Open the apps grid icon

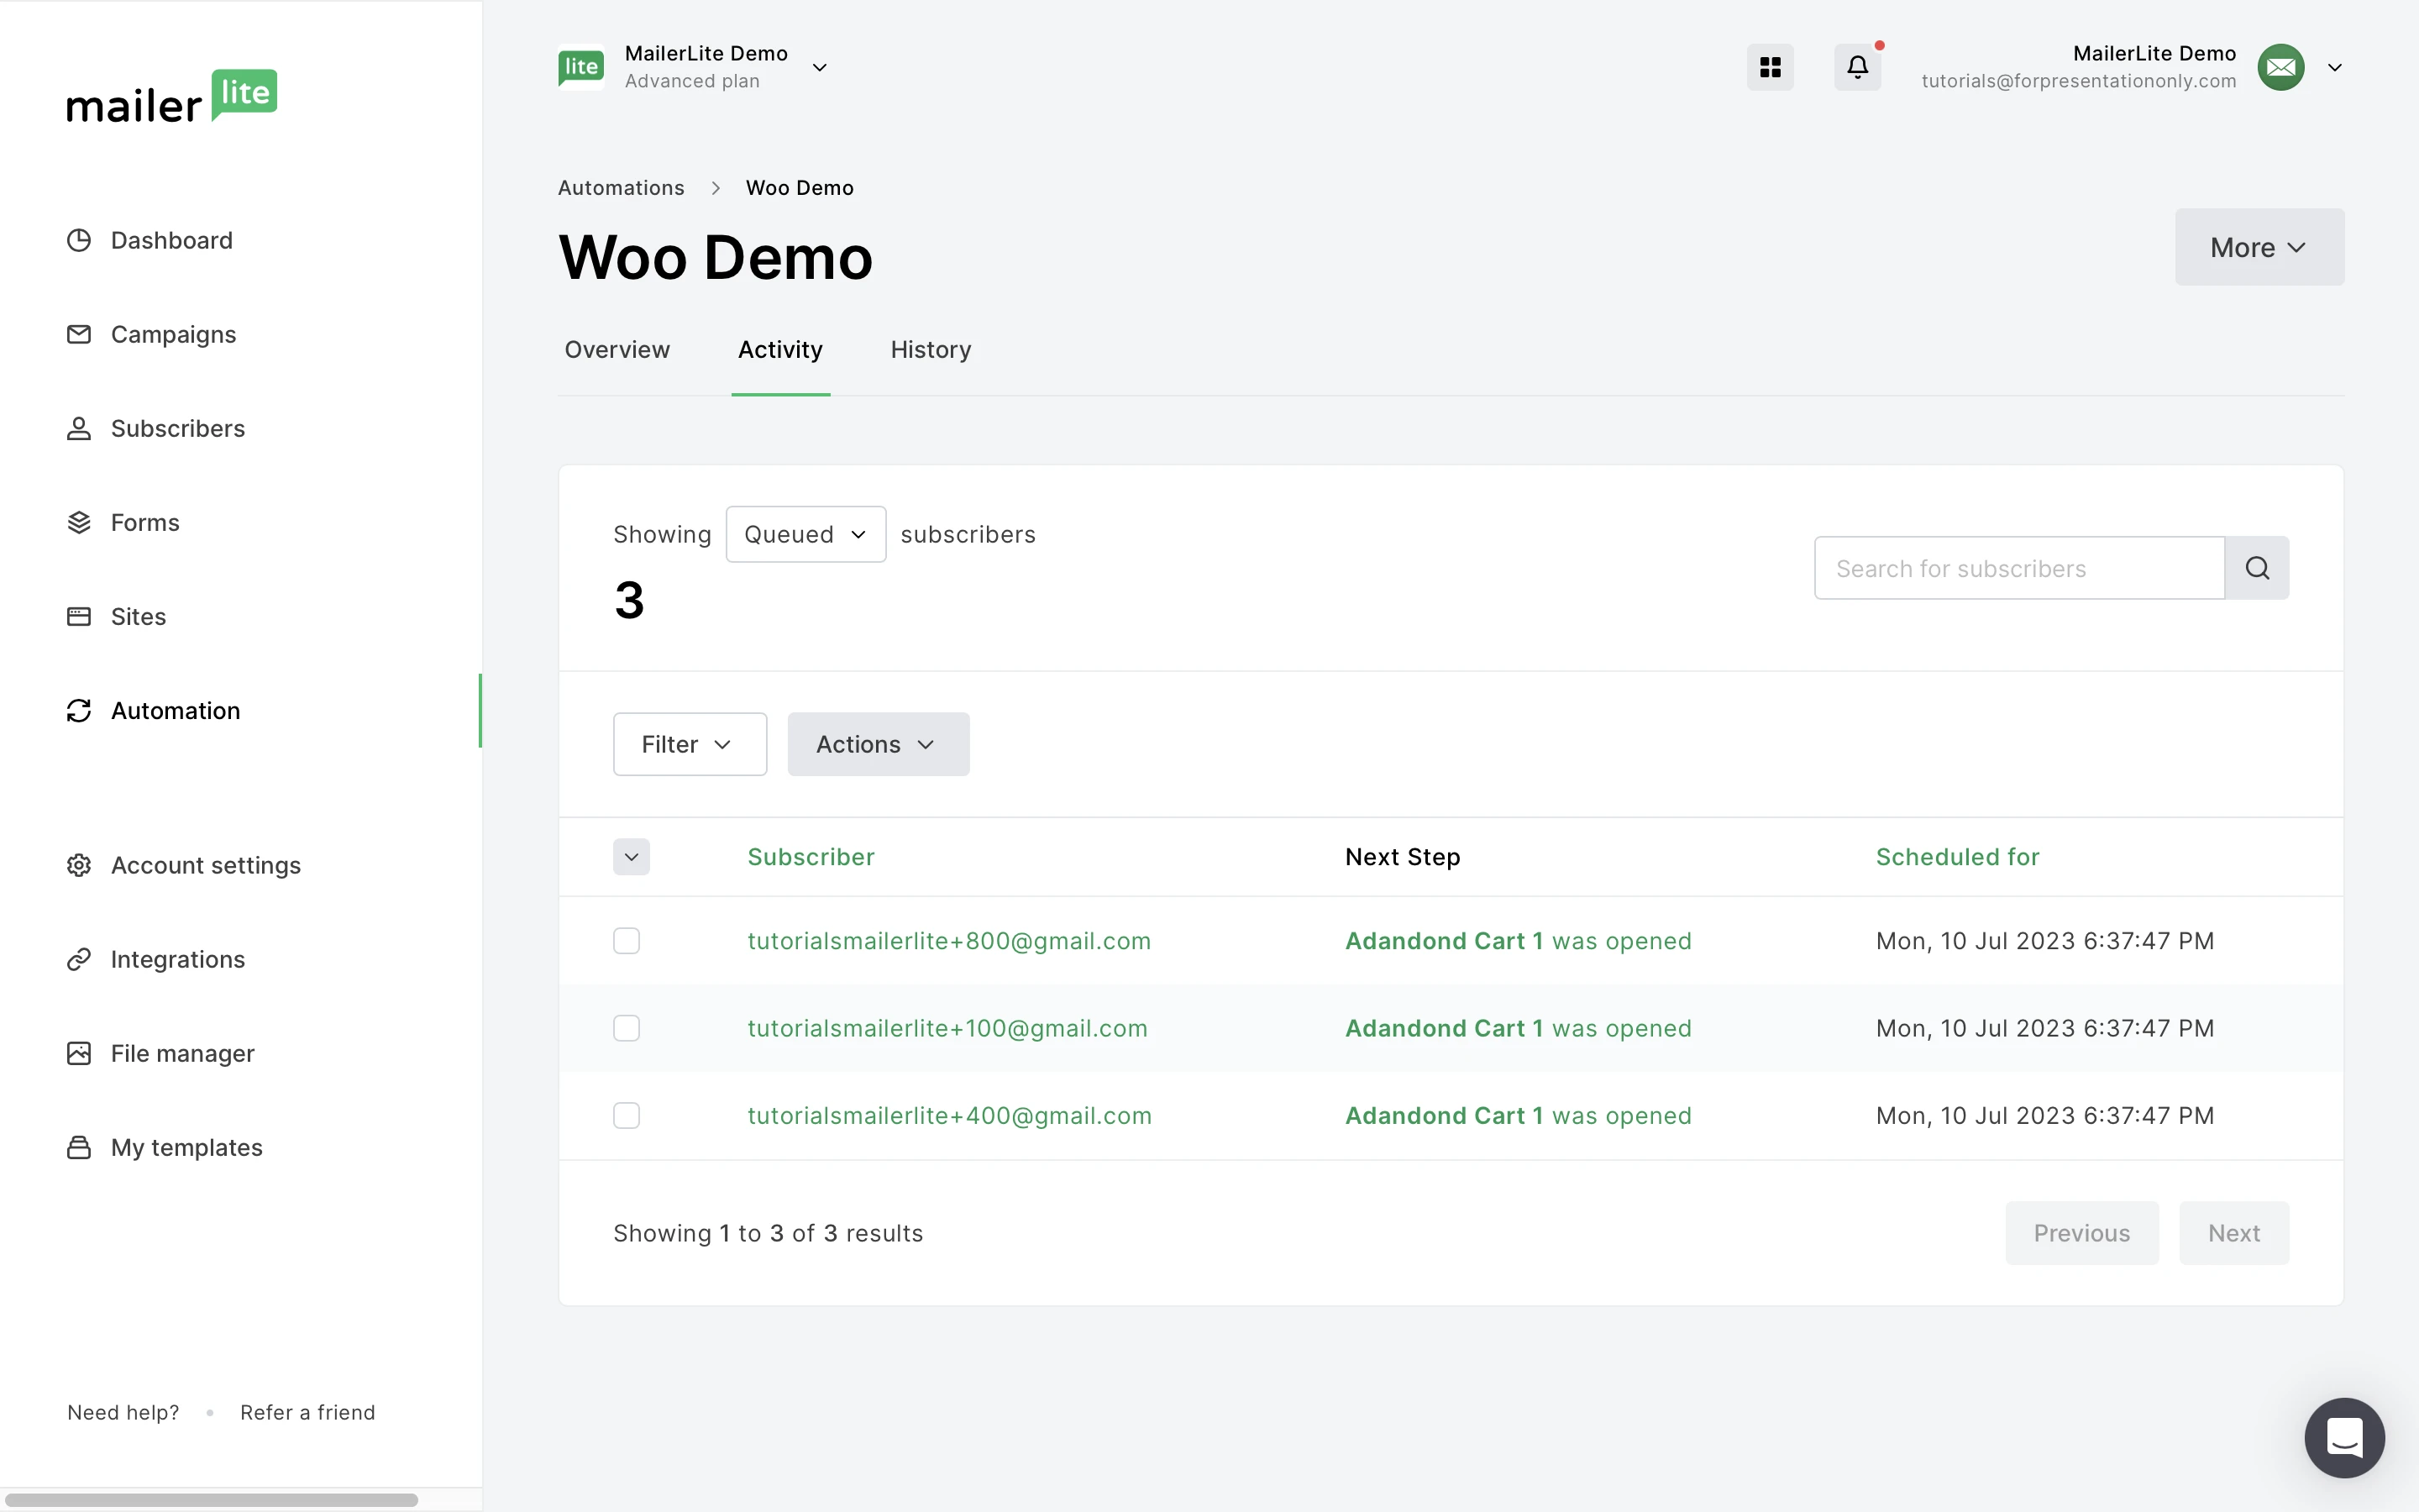point(1769,67)
